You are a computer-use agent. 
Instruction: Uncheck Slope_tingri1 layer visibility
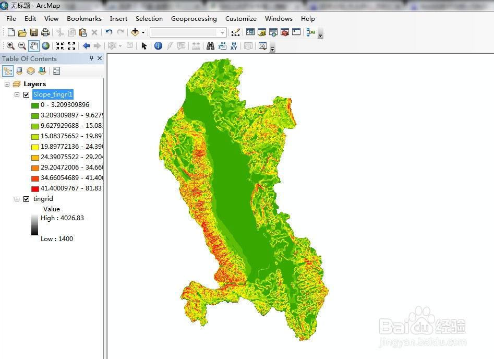[x=27, y=94]
